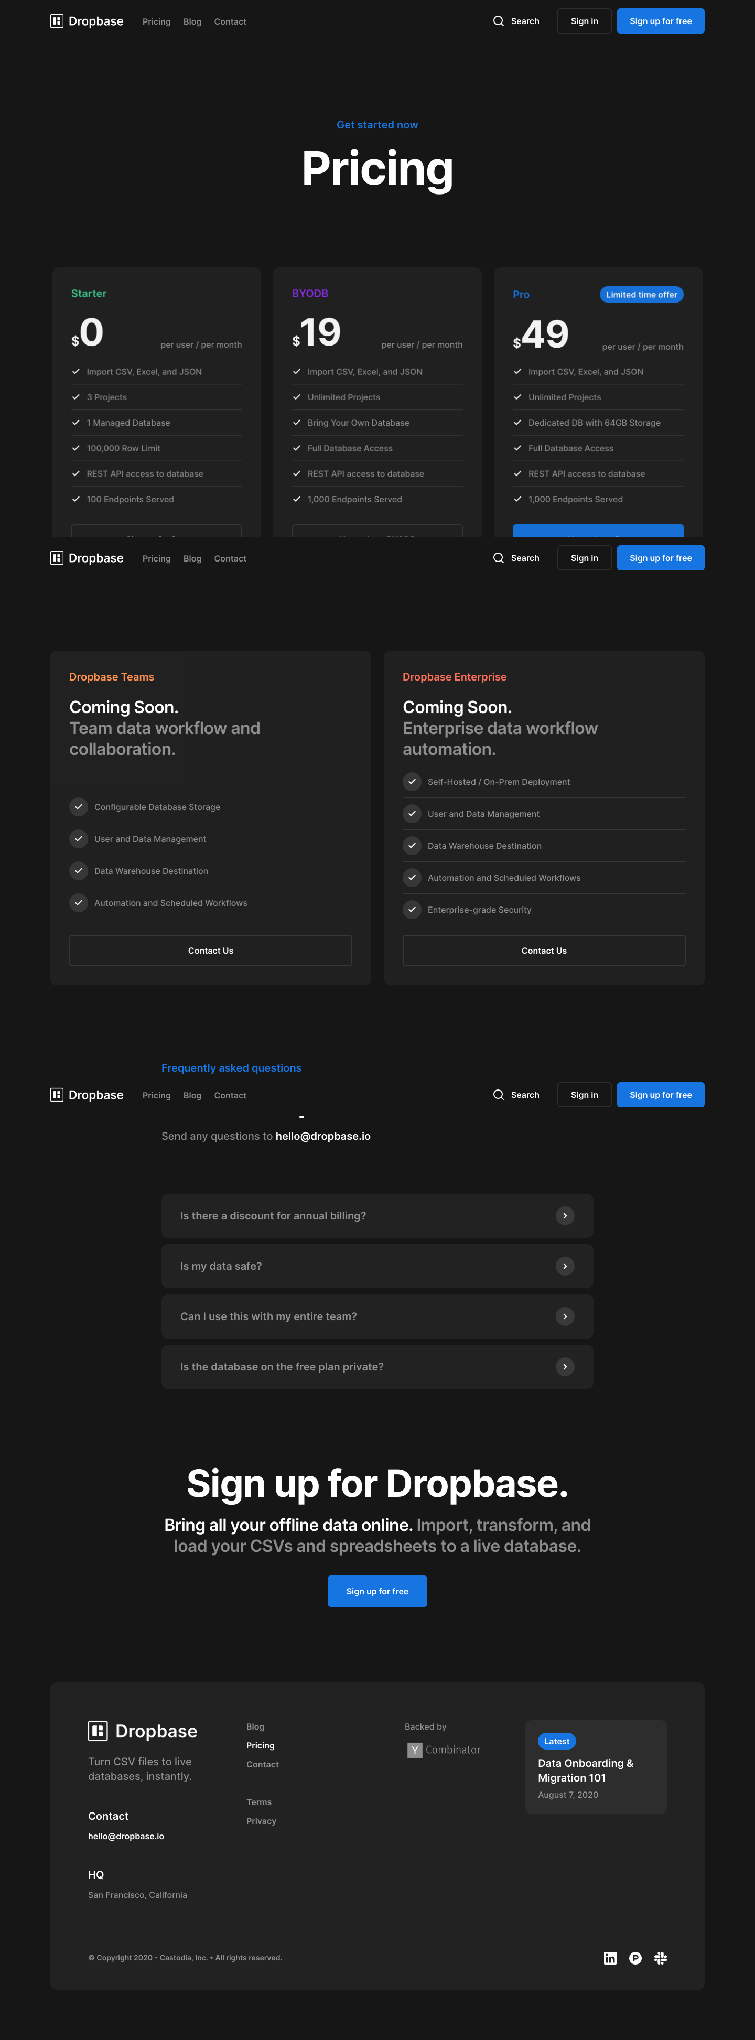Click hello@dropbase.io under Contact in the footer
The height and width of the screenshot is (2040, 755).
(126, 1836)
